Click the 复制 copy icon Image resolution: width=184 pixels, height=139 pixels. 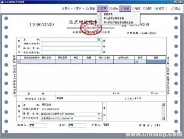(x=91, y=9)
